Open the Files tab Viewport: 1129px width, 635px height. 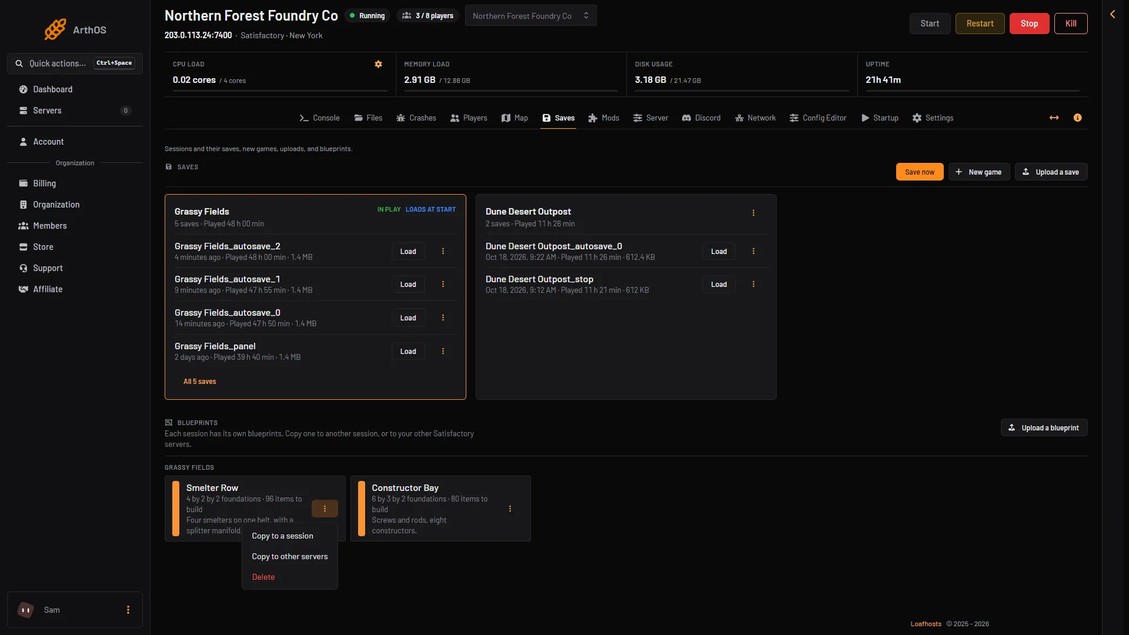click(x=368, y=118)
